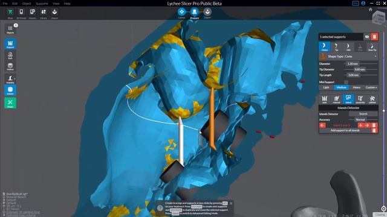Go to previous island with left arrow
387x217 pixels.
pos(322,125)
